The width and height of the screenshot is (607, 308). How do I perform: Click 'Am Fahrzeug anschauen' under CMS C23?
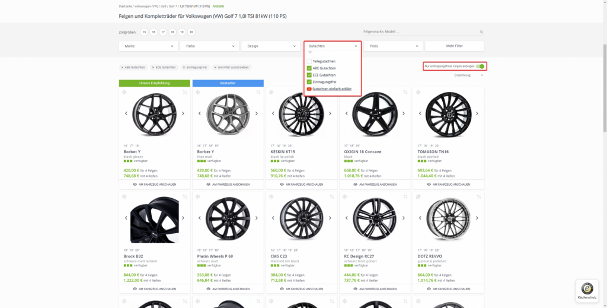point(302,289)
